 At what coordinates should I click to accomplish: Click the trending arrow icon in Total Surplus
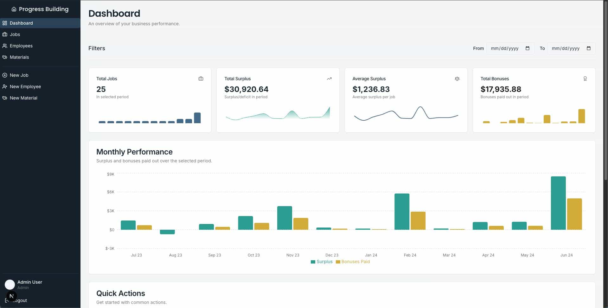pyautogui.click(x=329, y=79)
